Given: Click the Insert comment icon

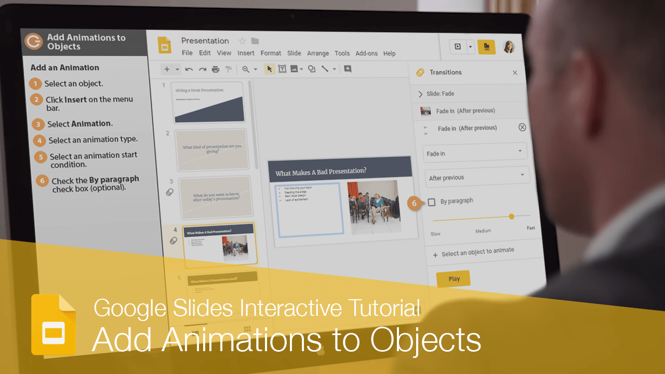Looking at the screenshot, I should pos(347,69).
